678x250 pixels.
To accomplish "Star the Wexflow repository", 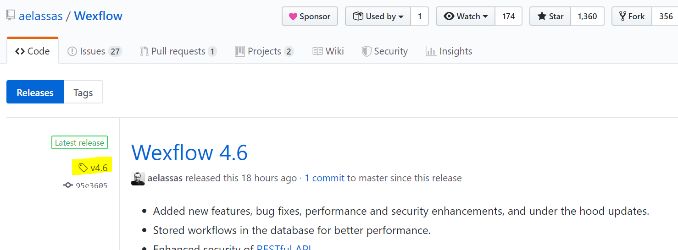I will point(550,16).
